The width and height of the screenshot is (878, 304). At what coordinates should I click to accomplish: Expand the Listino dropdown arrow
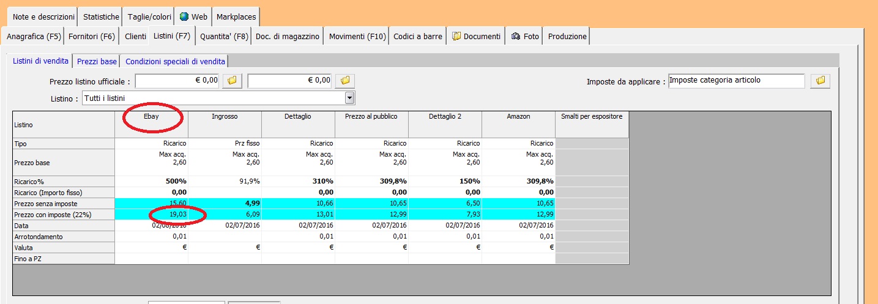[349, 98]
